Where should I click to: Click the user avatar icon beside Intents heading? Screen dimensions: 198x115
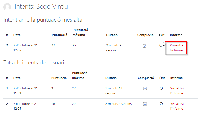[x=7, y=7]
